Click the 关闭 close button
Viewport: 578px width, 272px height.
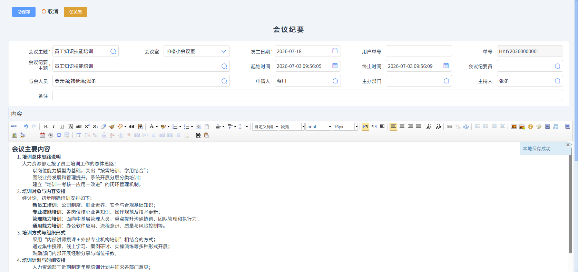[x=76, y=12]
